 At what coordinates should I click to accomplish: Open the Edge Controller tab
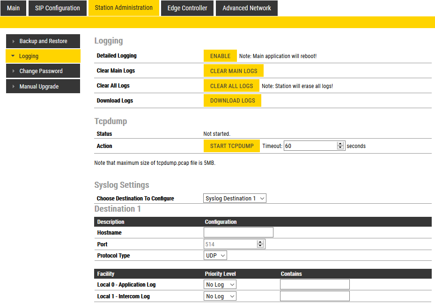pos(187,8)
